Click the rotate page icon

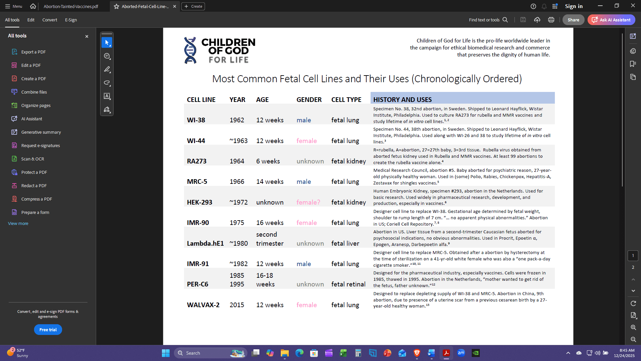[633, 304]
